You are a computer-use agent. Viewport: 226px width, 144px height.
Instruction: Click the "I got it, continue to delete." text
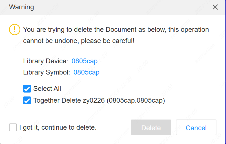tap(58, 127)
